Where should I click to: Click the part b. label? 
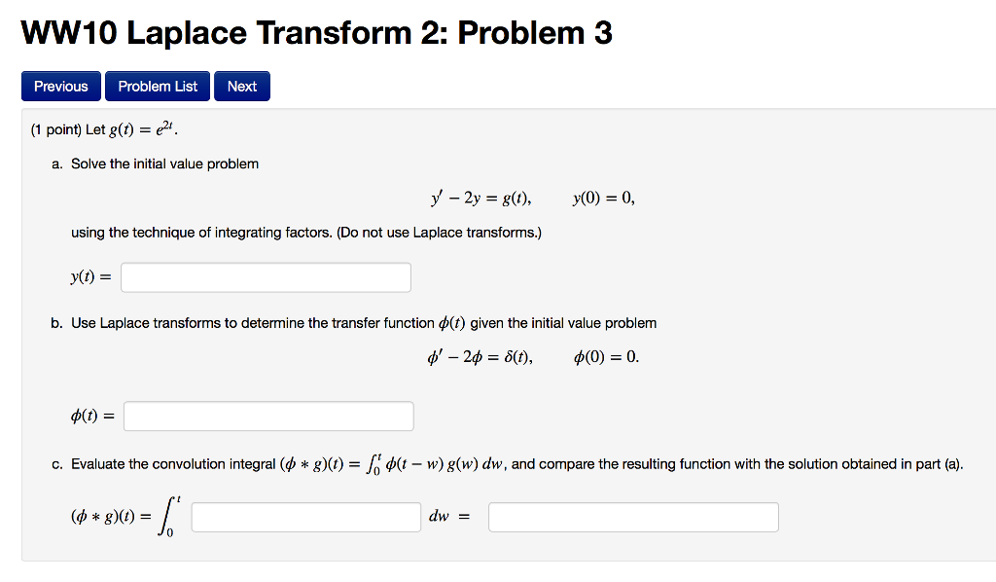coord(55,323)
